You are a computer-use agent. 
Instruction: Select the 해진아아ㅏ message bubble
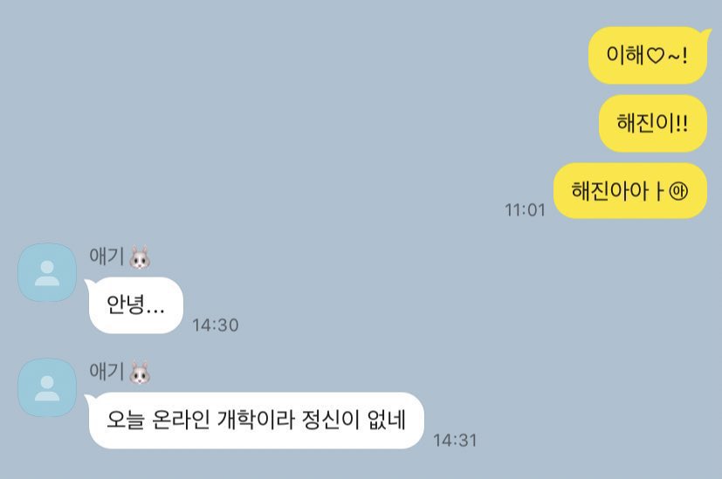pyautogui.click(x=630, y=190)
